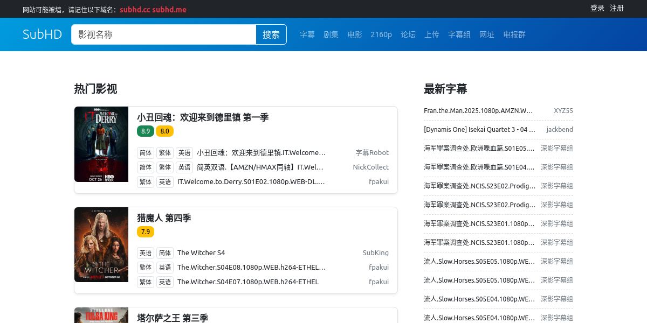Click the 简体 tag on the 字幕Robot row
The image size is (647, 323).
click(x=146, y=153)
